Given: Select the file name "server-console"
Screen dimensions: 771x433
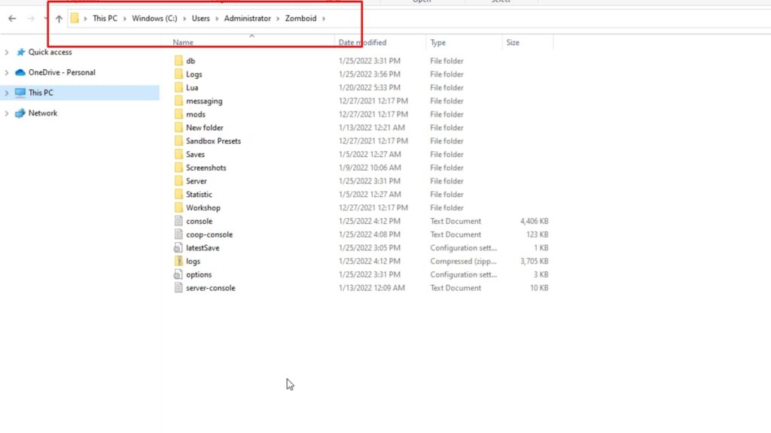Looking at the screenshot, I should point(211,288).
